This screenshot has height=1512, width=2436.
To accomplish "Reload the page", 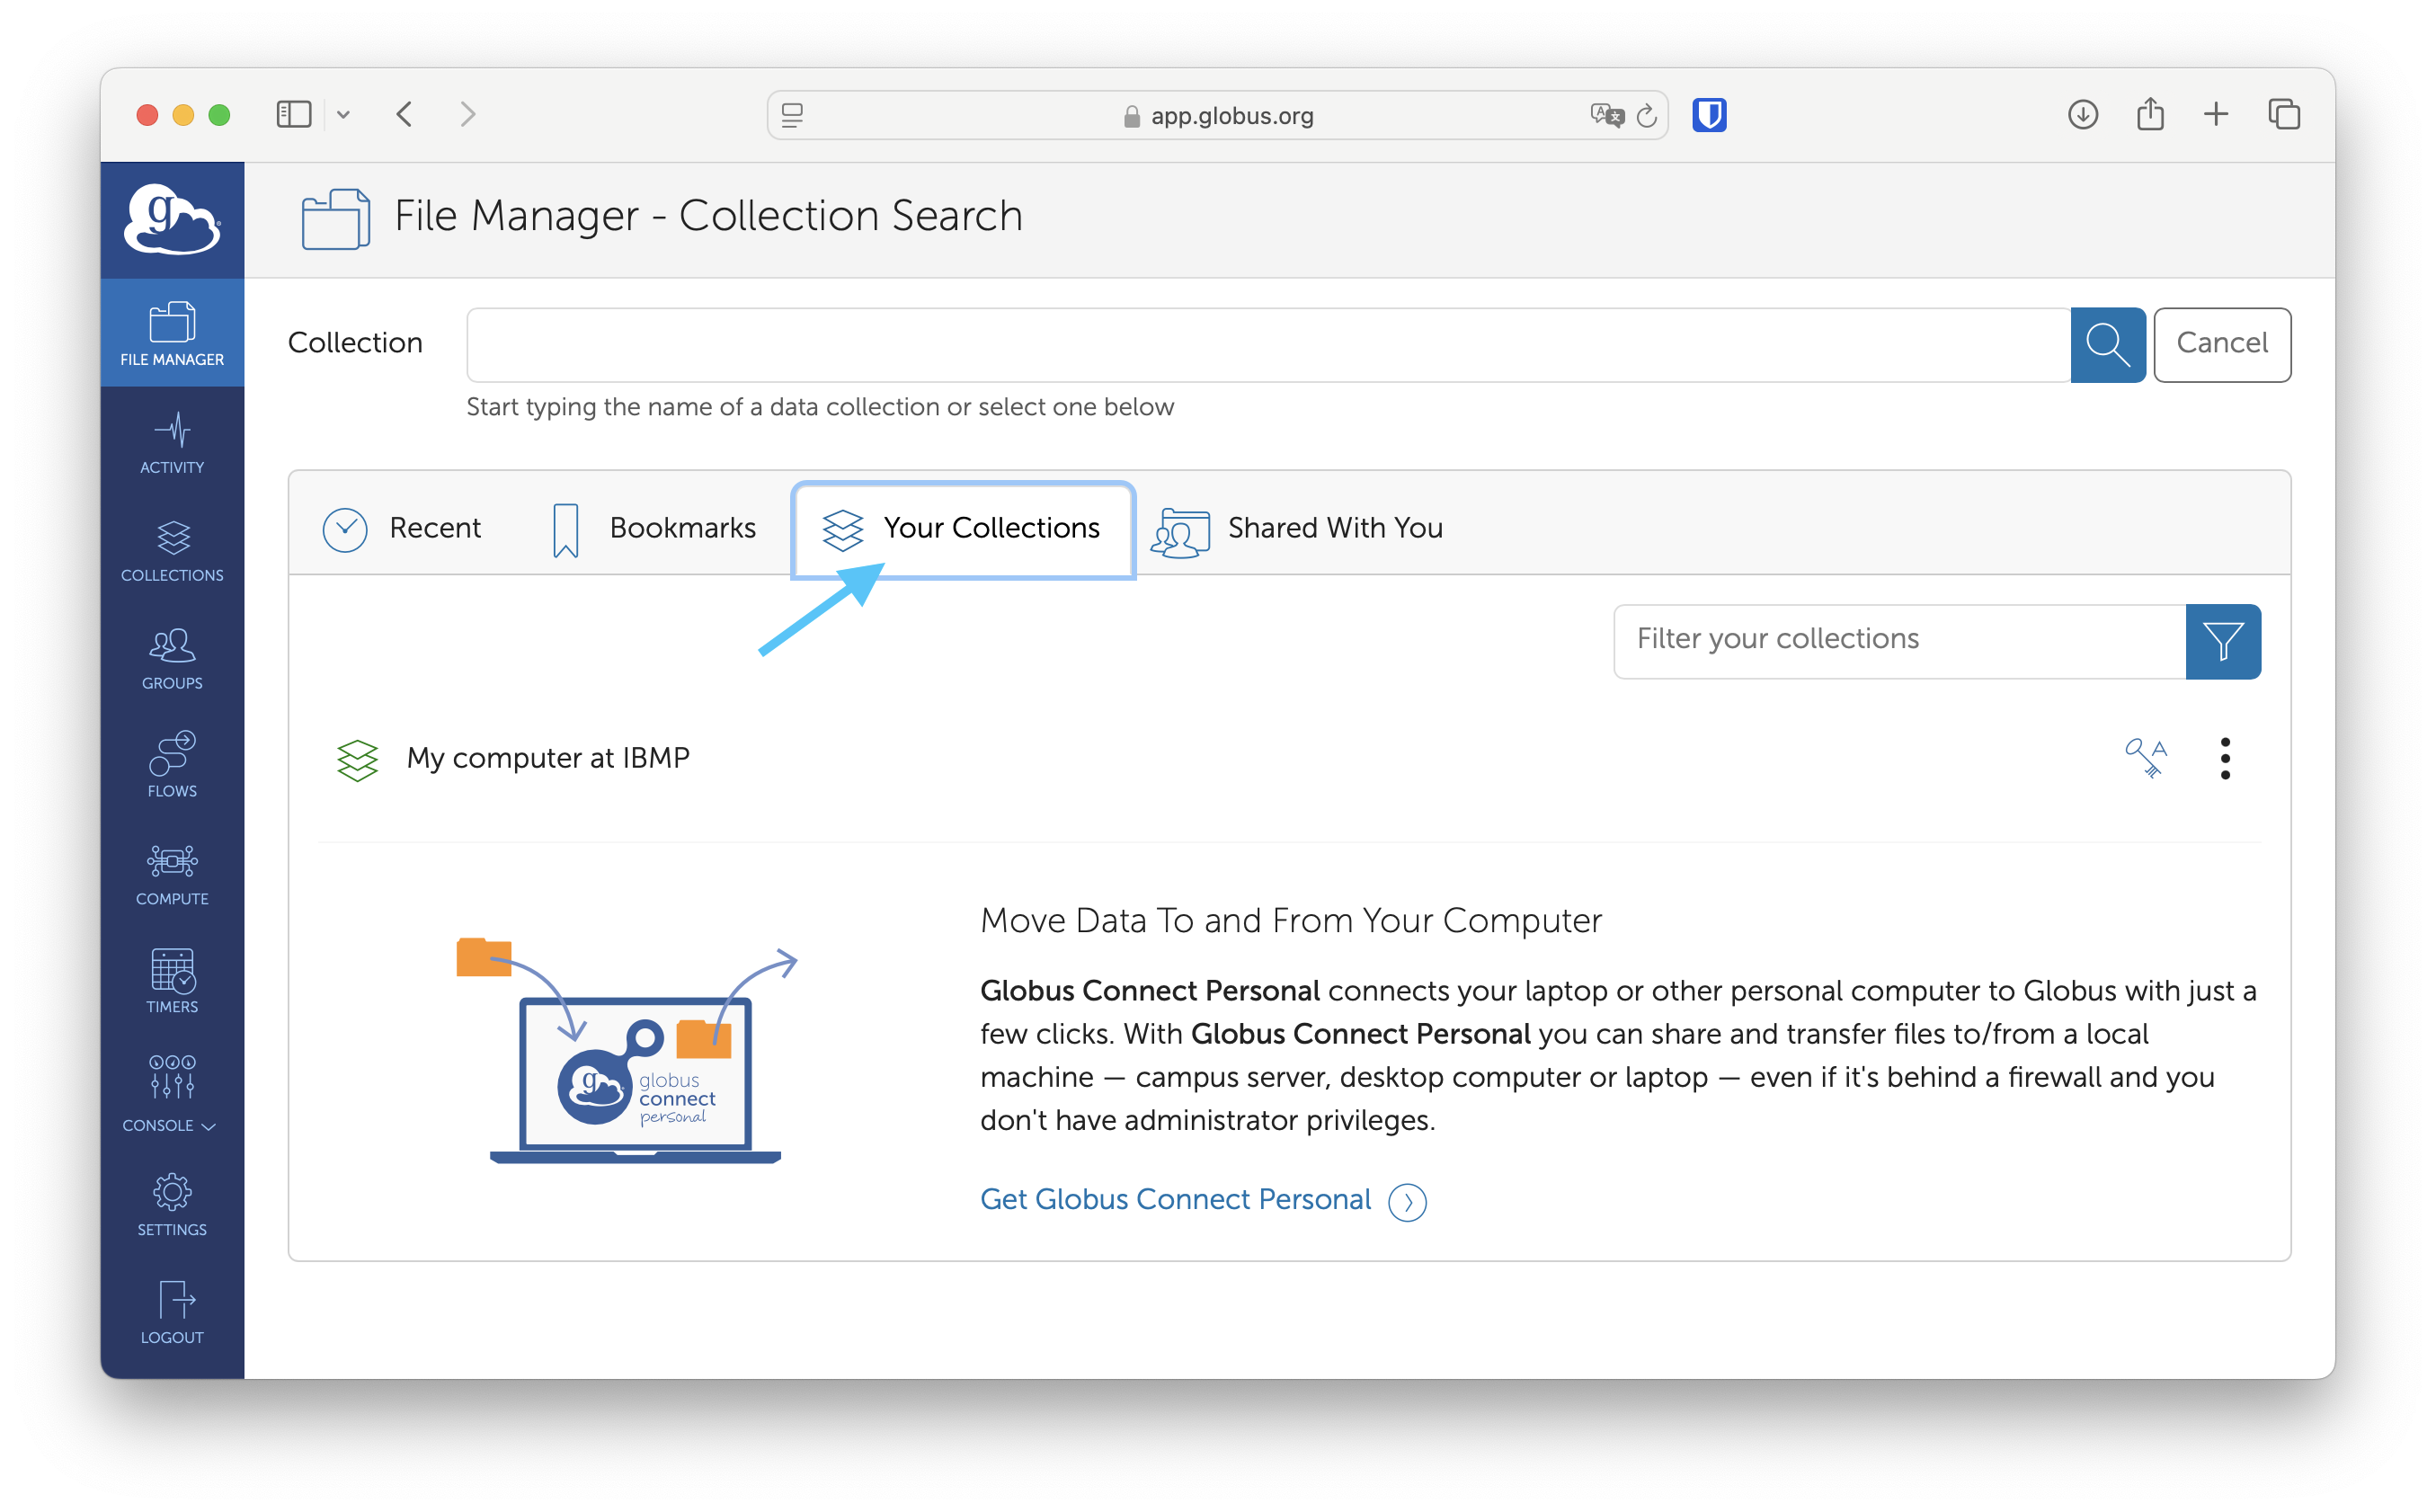I will click(x=1647, y=116).
